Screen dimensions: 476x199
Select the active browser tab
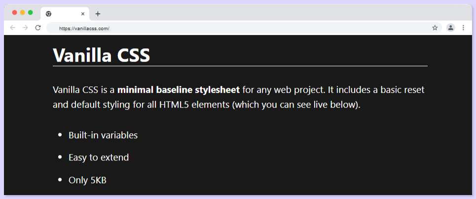[x=65, y=14]
